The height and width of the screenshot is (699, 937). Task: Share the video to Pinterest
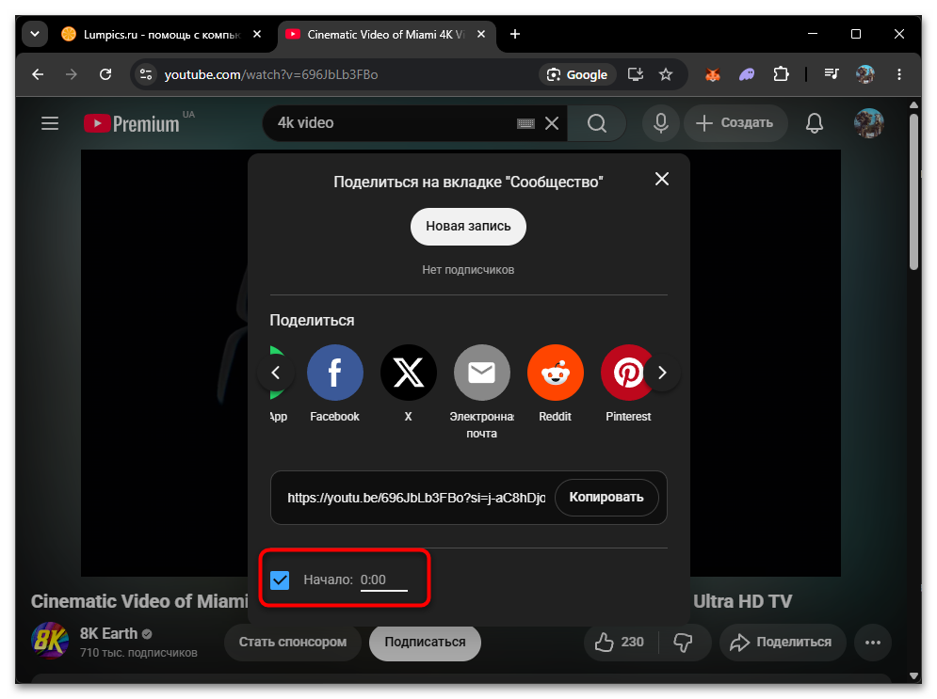(x=627, y=373)
